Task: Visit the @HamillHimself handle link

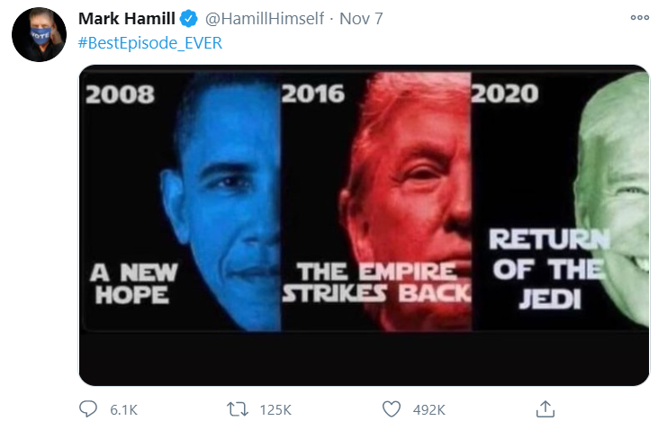Action: 265,19
